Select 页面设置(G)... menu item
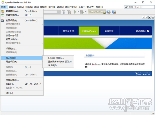The image size is (155, 115). click(22, 80)
